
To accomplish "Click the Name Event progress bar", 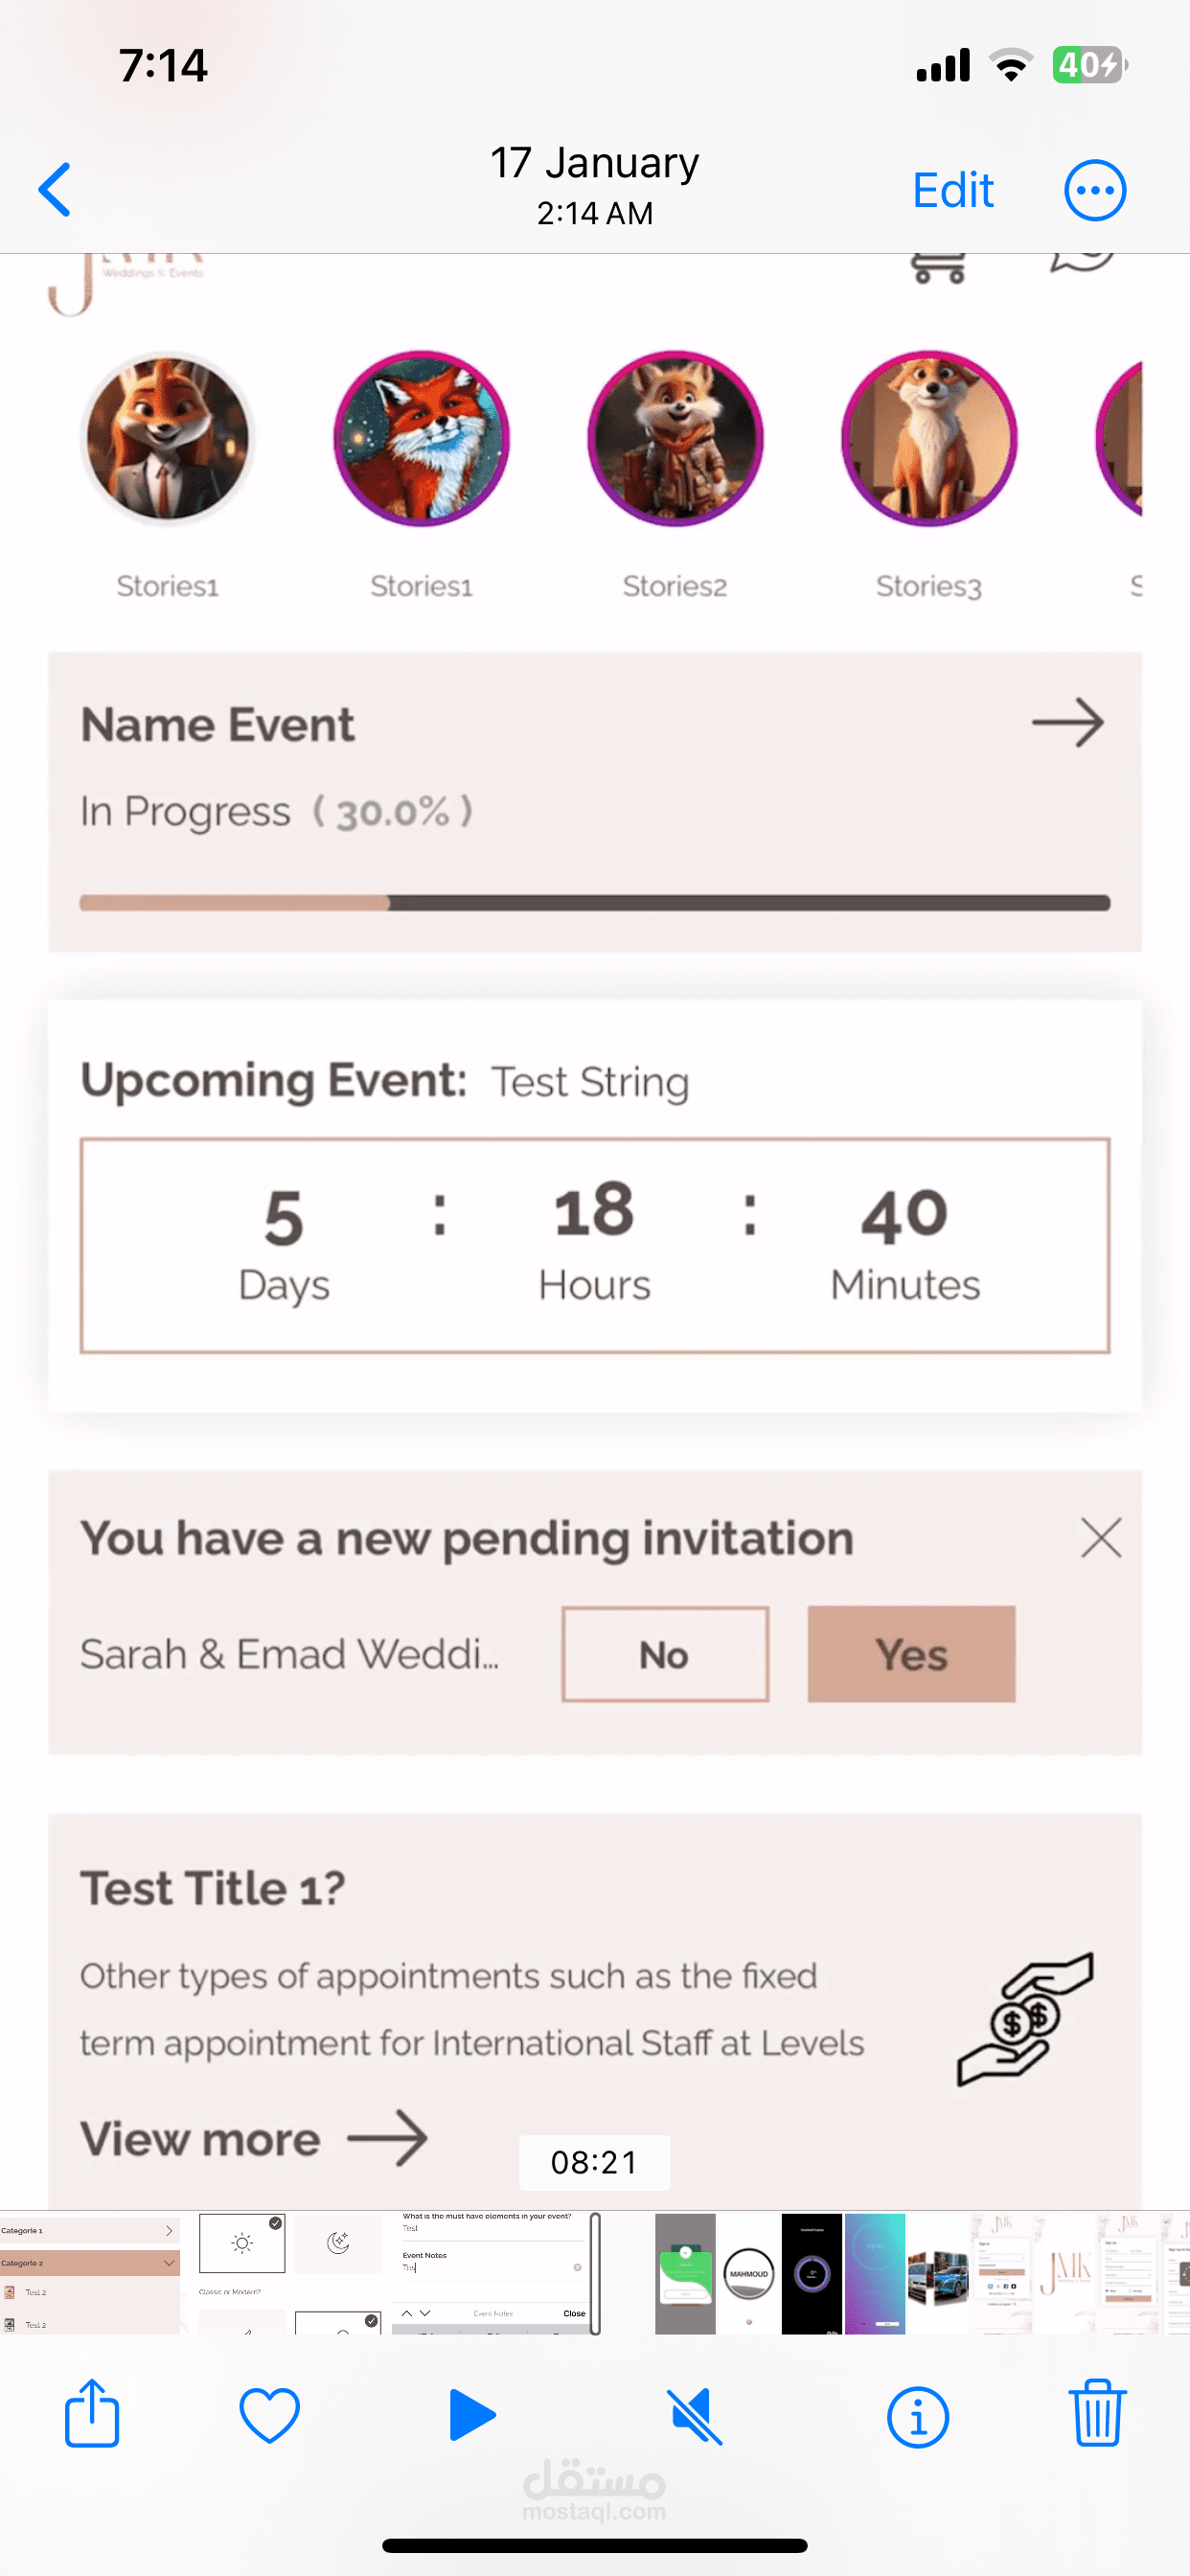I will (594, 903).
